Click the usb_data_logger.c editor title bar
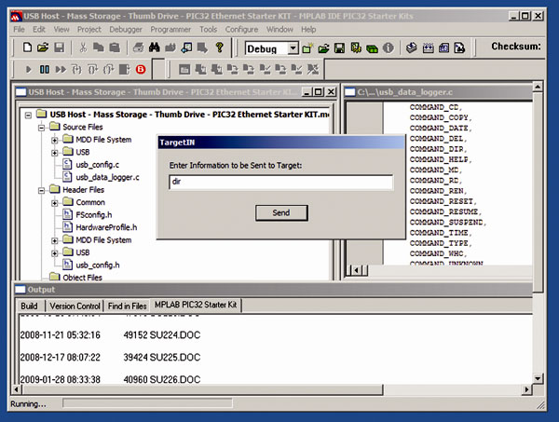The image size is (559, 422). (x=439, y=92)
